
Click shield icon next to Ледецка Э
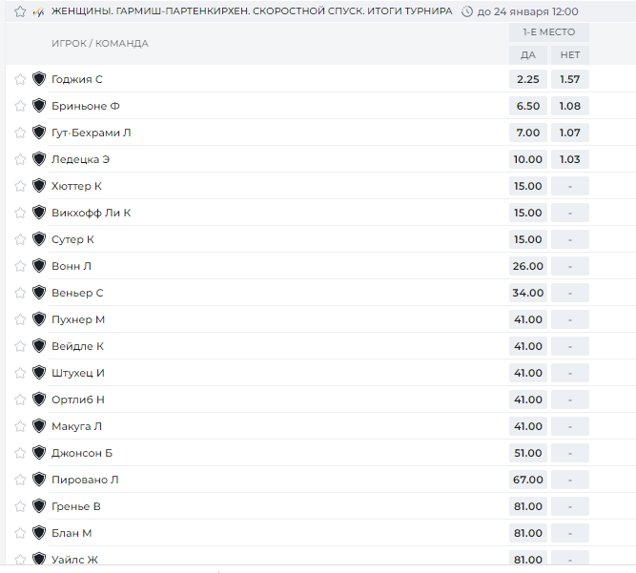click(39, 159)
